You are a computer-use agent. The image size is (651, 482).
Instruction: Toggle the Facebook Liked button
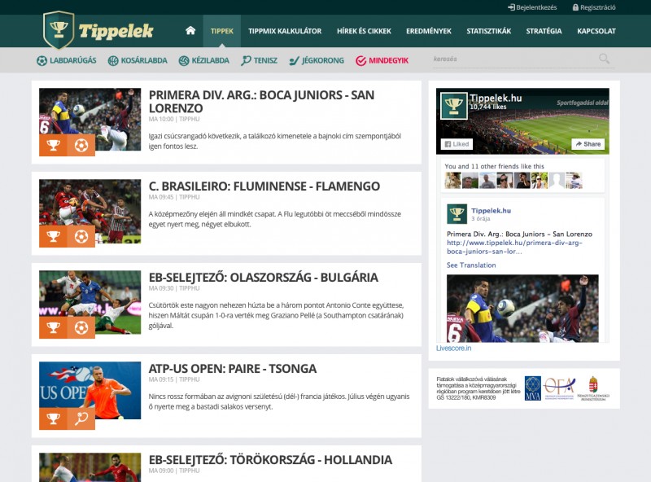(457, 144)
